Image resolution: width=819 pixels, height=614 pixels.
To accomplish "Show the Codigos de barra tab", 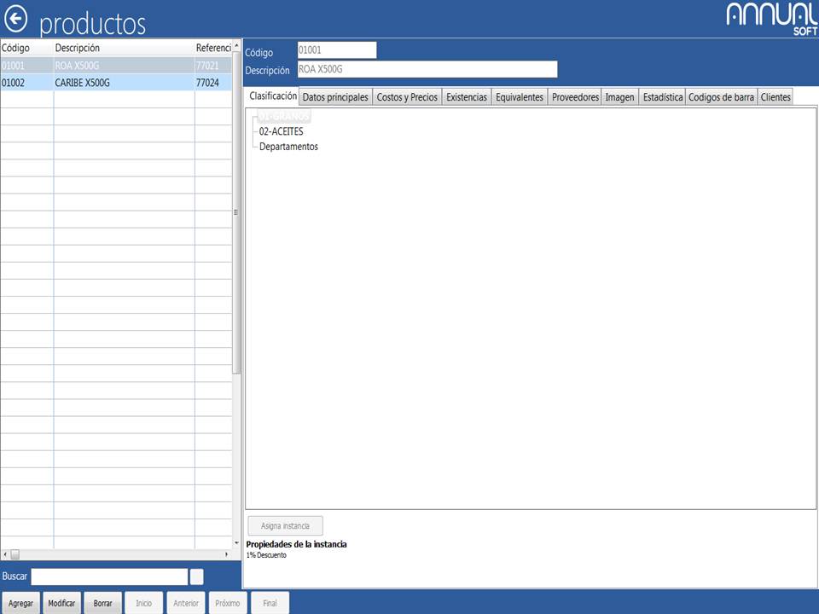I will (x=721, y=97).
